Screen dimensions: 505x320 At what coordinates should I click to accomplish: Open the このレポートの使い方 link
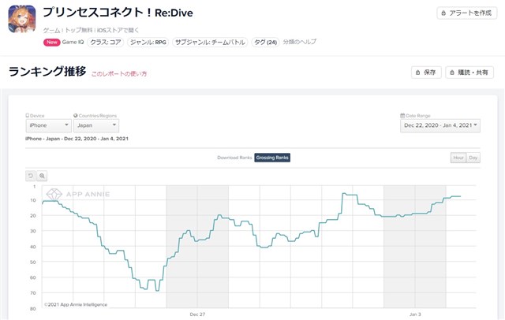[x=119, y=73]
